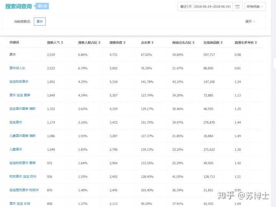This screenshot has width=276, height=207.
Task: Click online product count 276,870
Action: [209, 122]
